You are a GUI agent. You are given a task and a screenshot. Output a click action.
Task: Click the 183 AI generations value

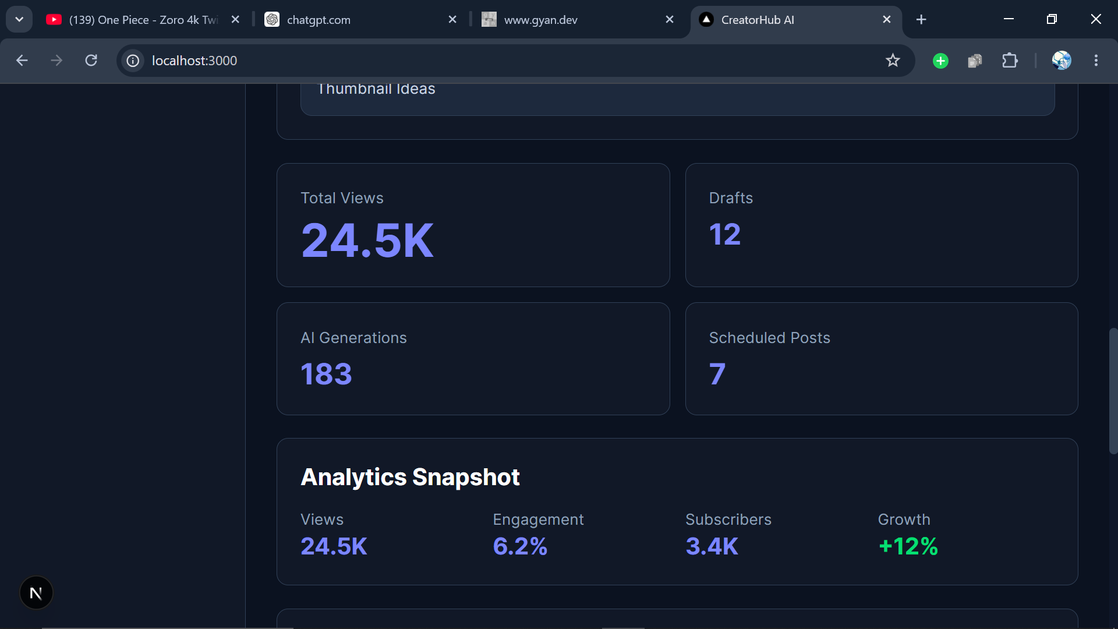coord(326,374)
